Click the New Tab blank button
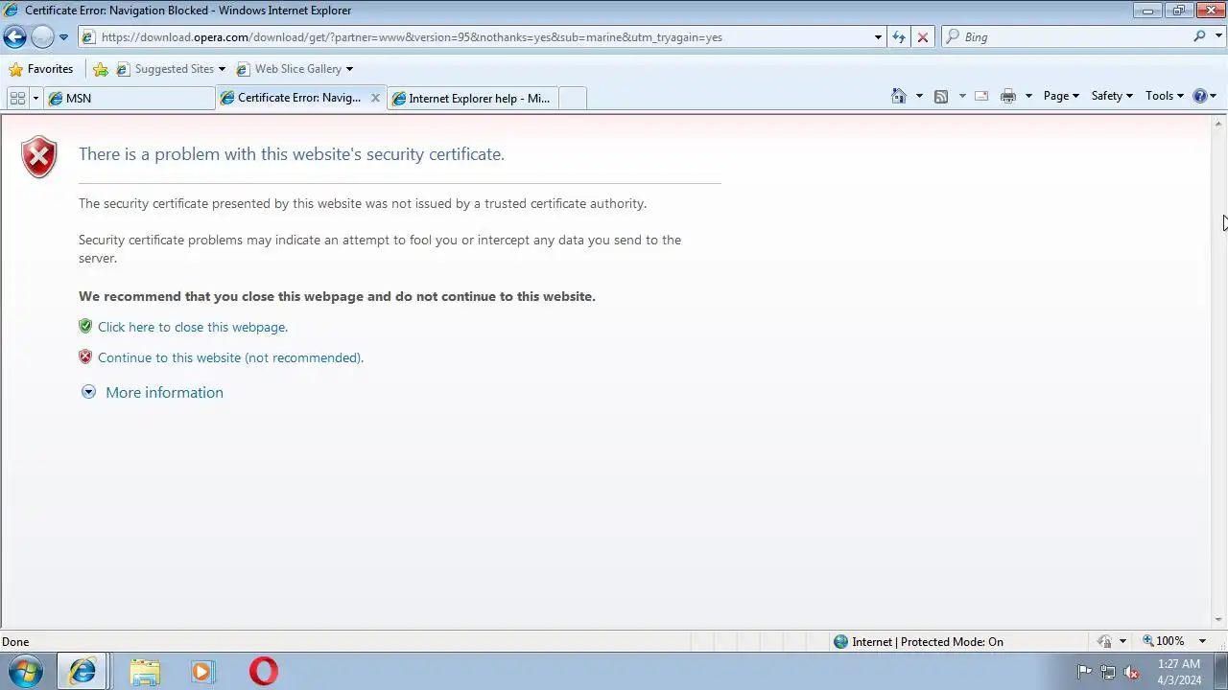 (x=572, y=98)
